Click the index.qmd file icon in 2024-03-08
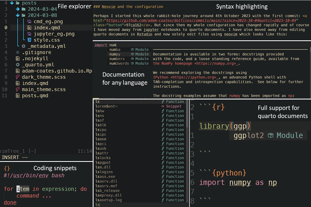This screenshot has height=207, width=311. coord(29,27)
